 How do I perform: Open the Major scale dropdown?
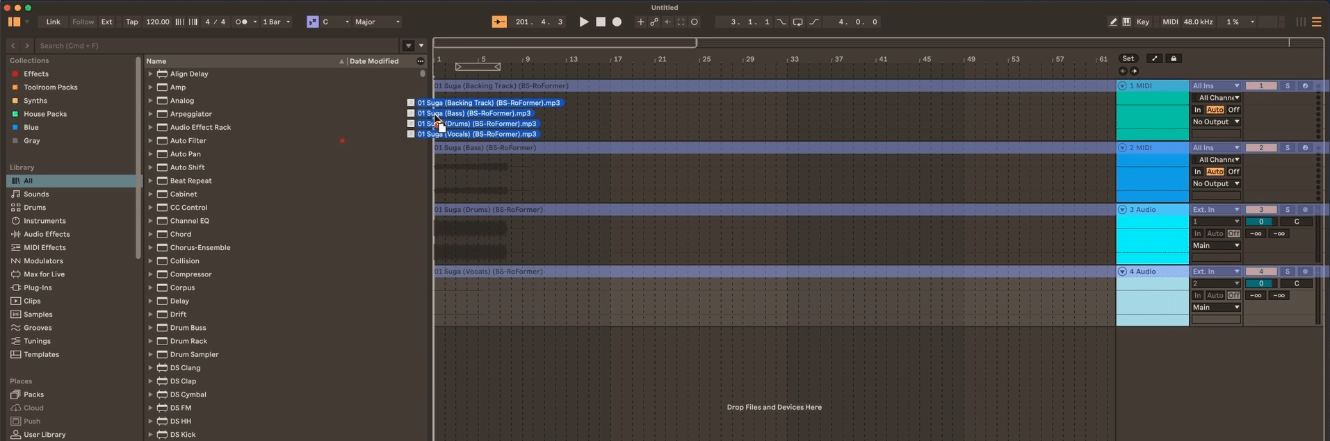(378, 22)
